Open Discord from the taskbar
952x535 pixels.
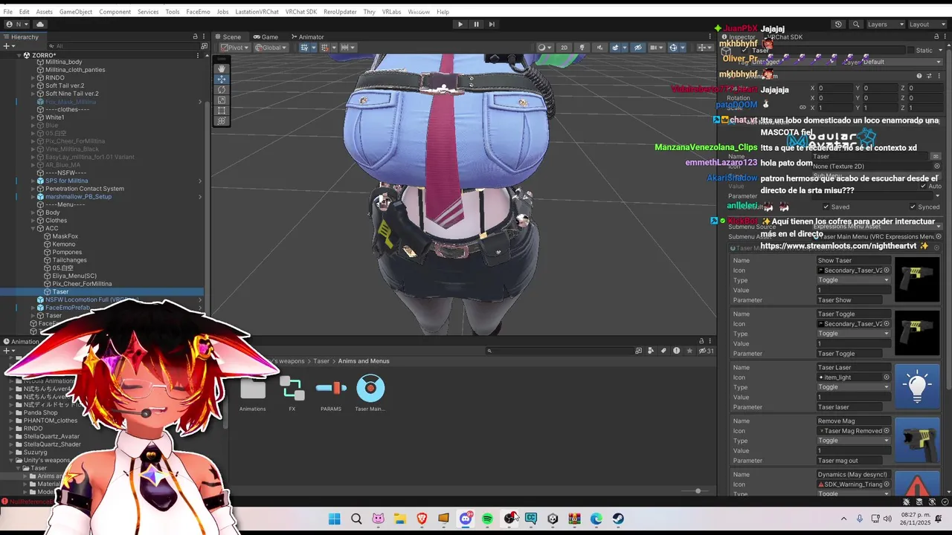coord(466,519)
